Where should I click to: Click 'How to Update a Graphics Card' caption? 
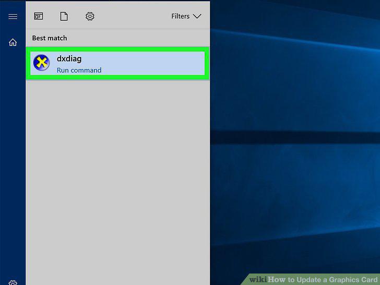point(323,279)
